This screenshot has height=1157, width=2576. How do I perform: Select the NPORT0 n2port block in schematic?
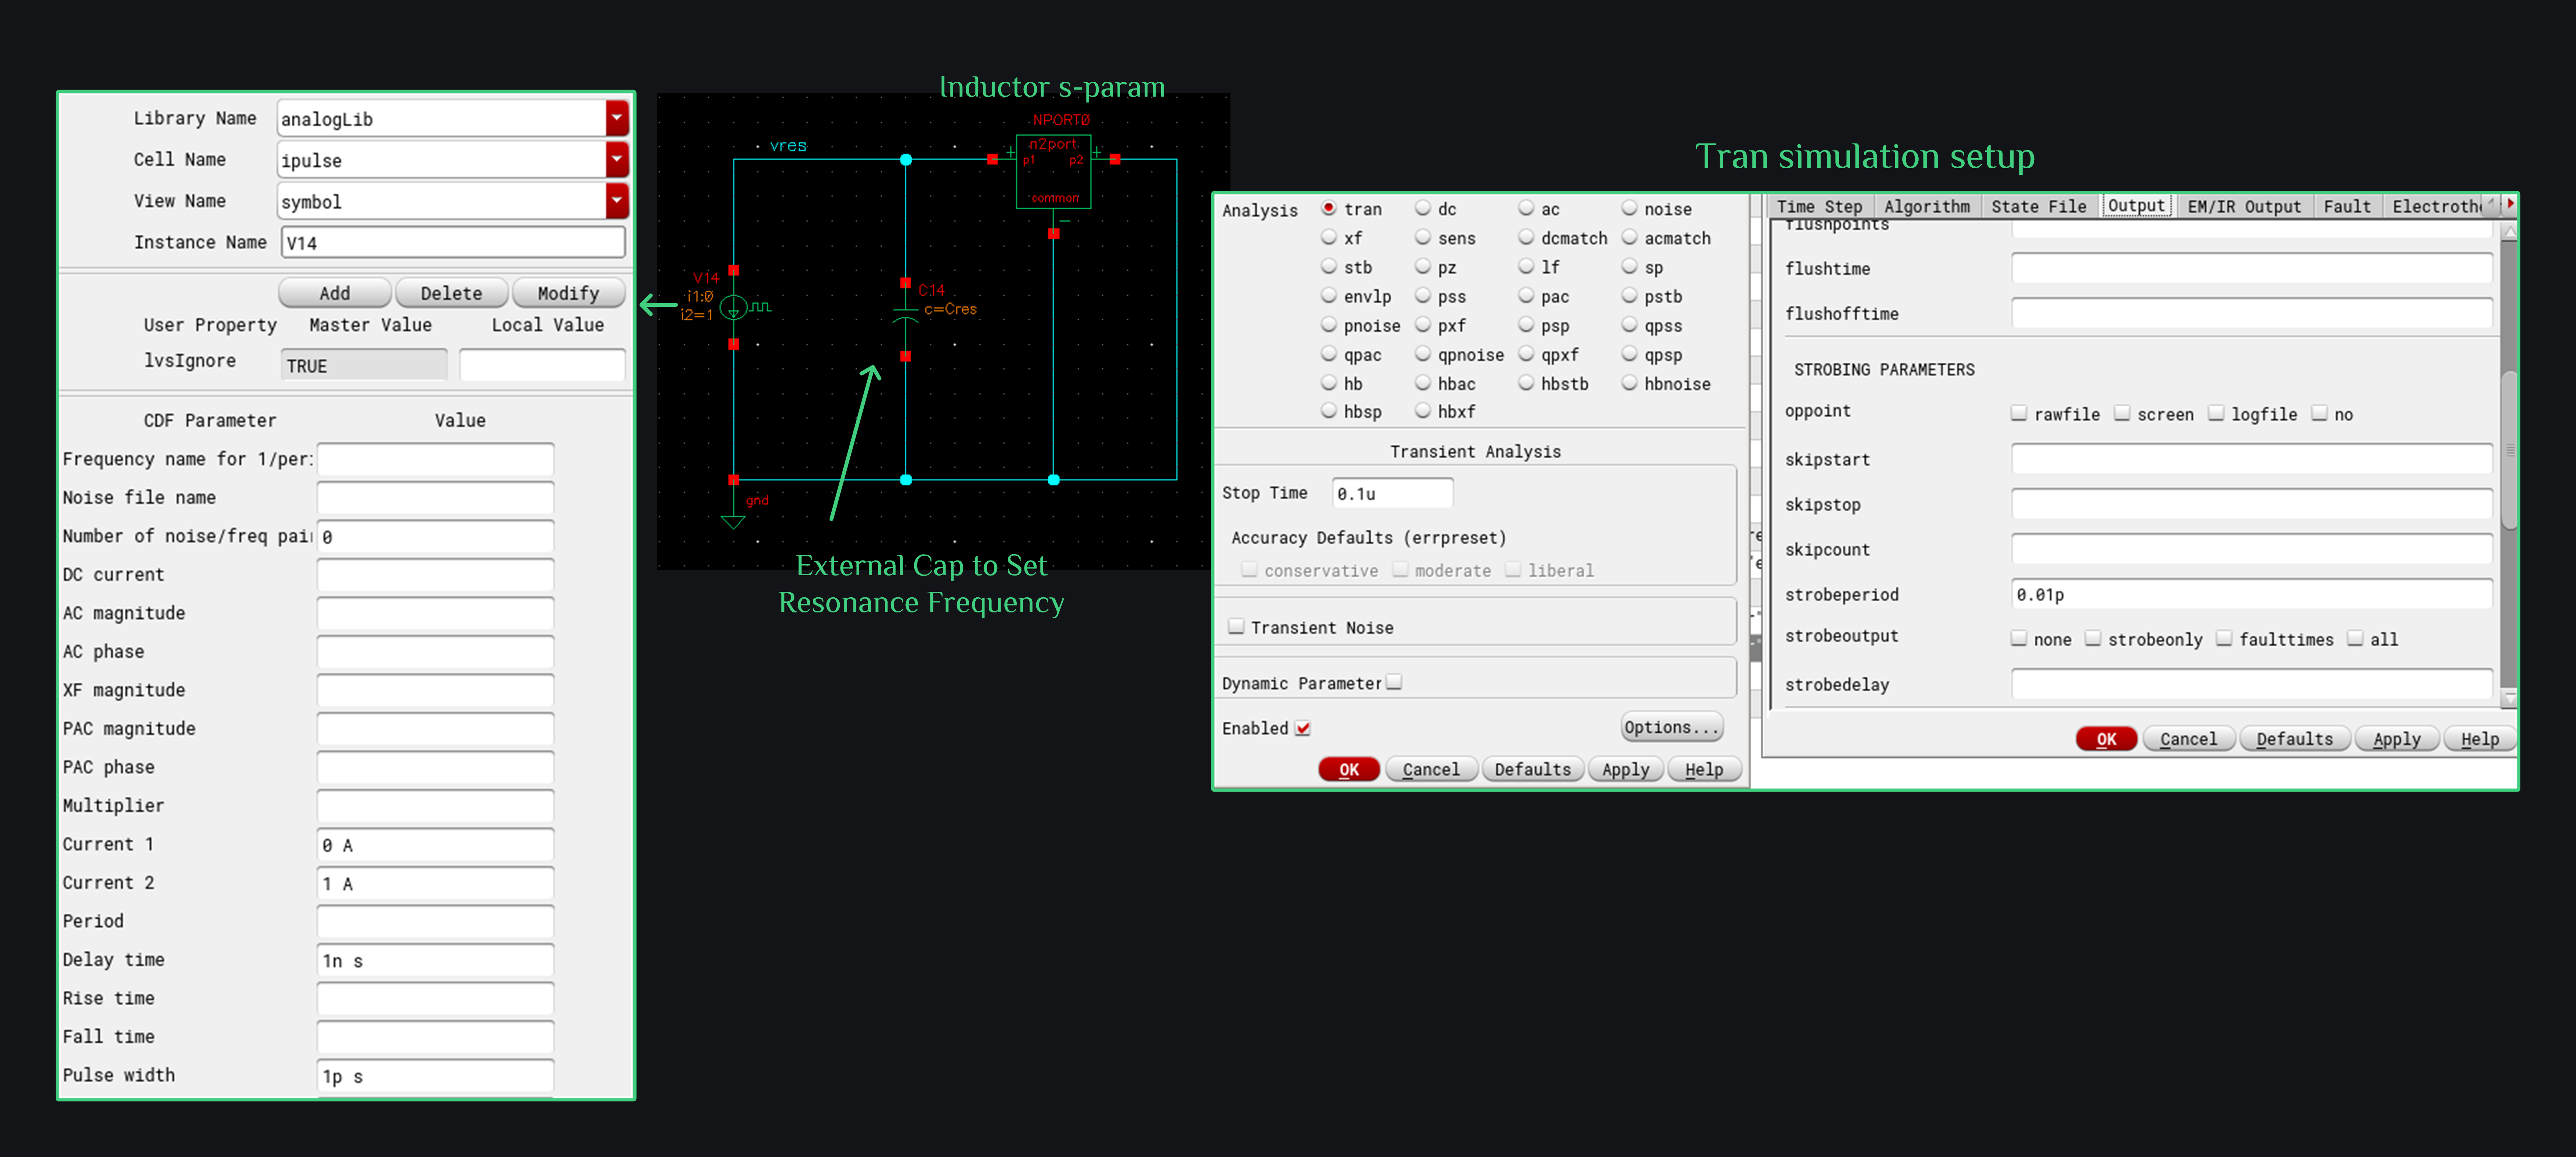pyautogui.click(x=1053, y=171)
